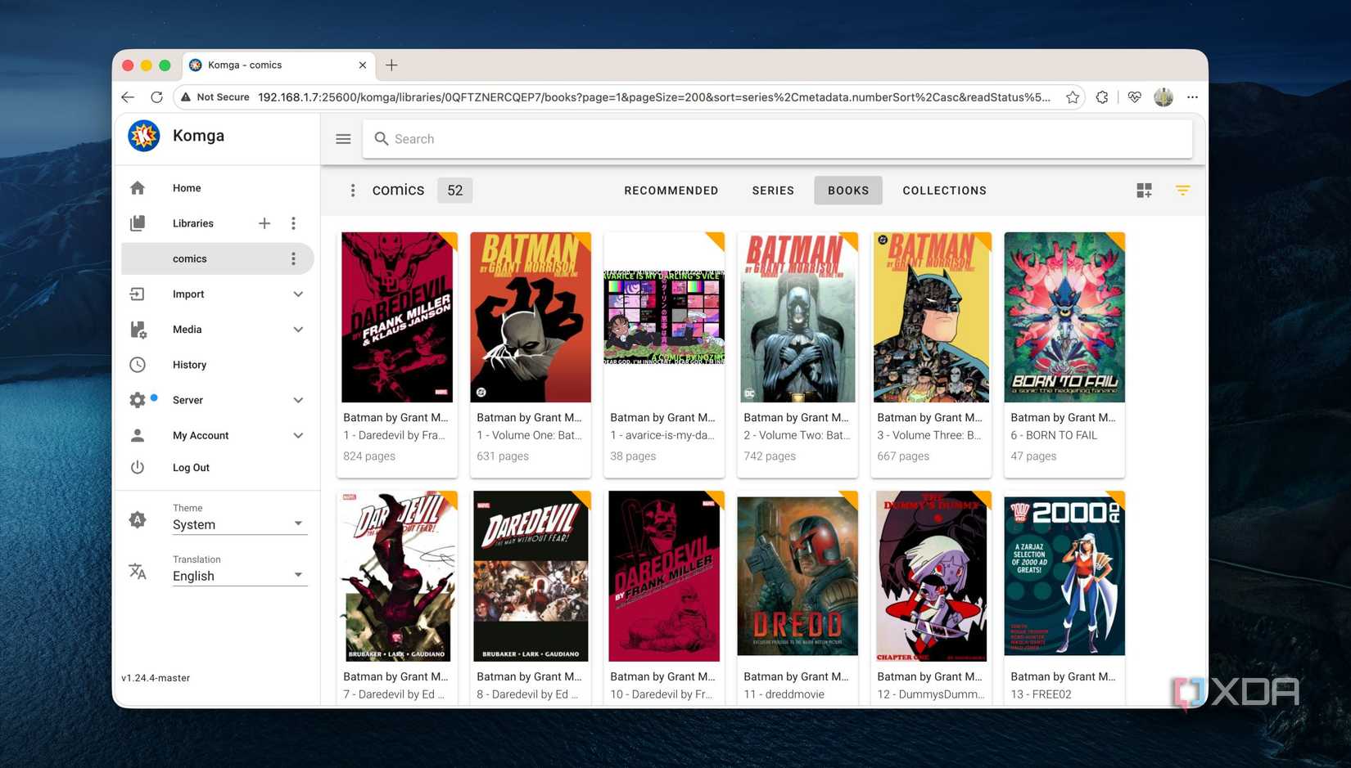Click version text 'v1.24.4-master'
The height and width of the screenshot is (768, 1351).
coord(156,678)
